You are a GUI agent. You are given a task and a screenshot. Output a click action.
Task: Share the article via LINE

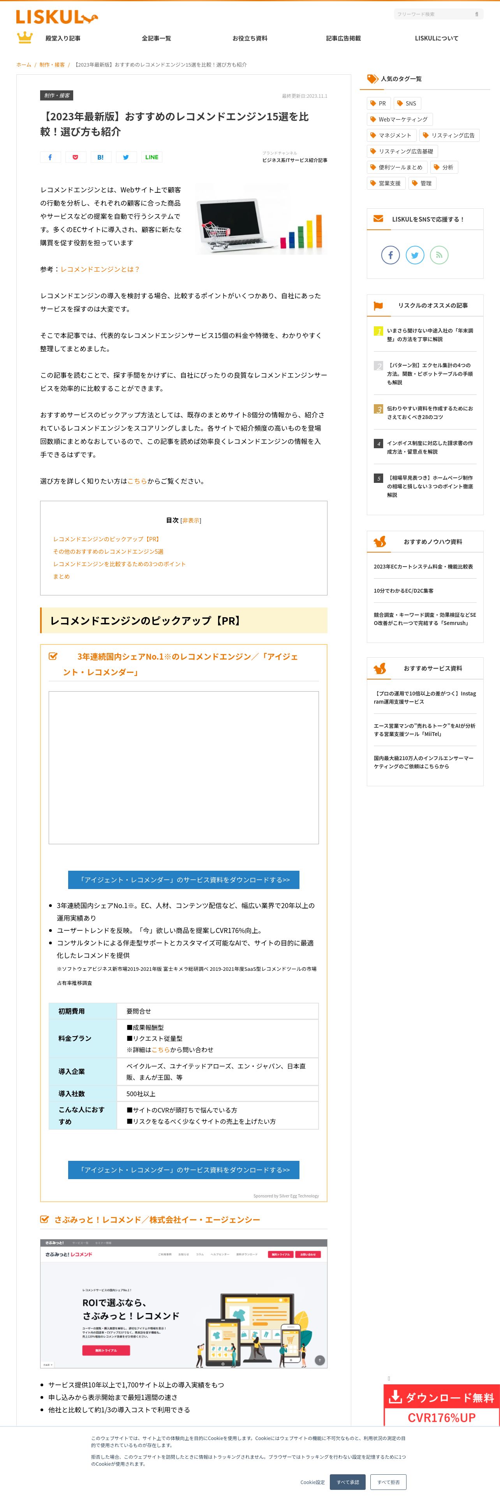[x=151, y=157]
